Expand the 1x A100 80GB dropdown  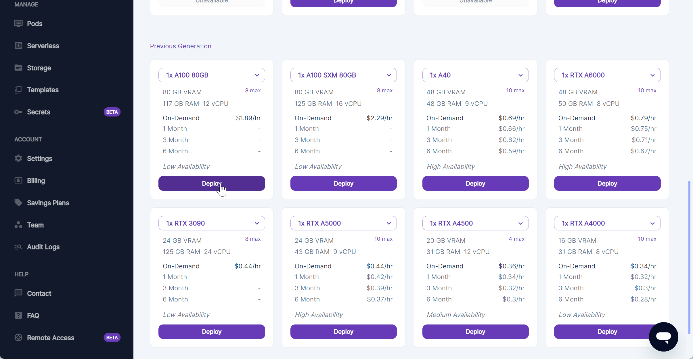coord(212,75)
